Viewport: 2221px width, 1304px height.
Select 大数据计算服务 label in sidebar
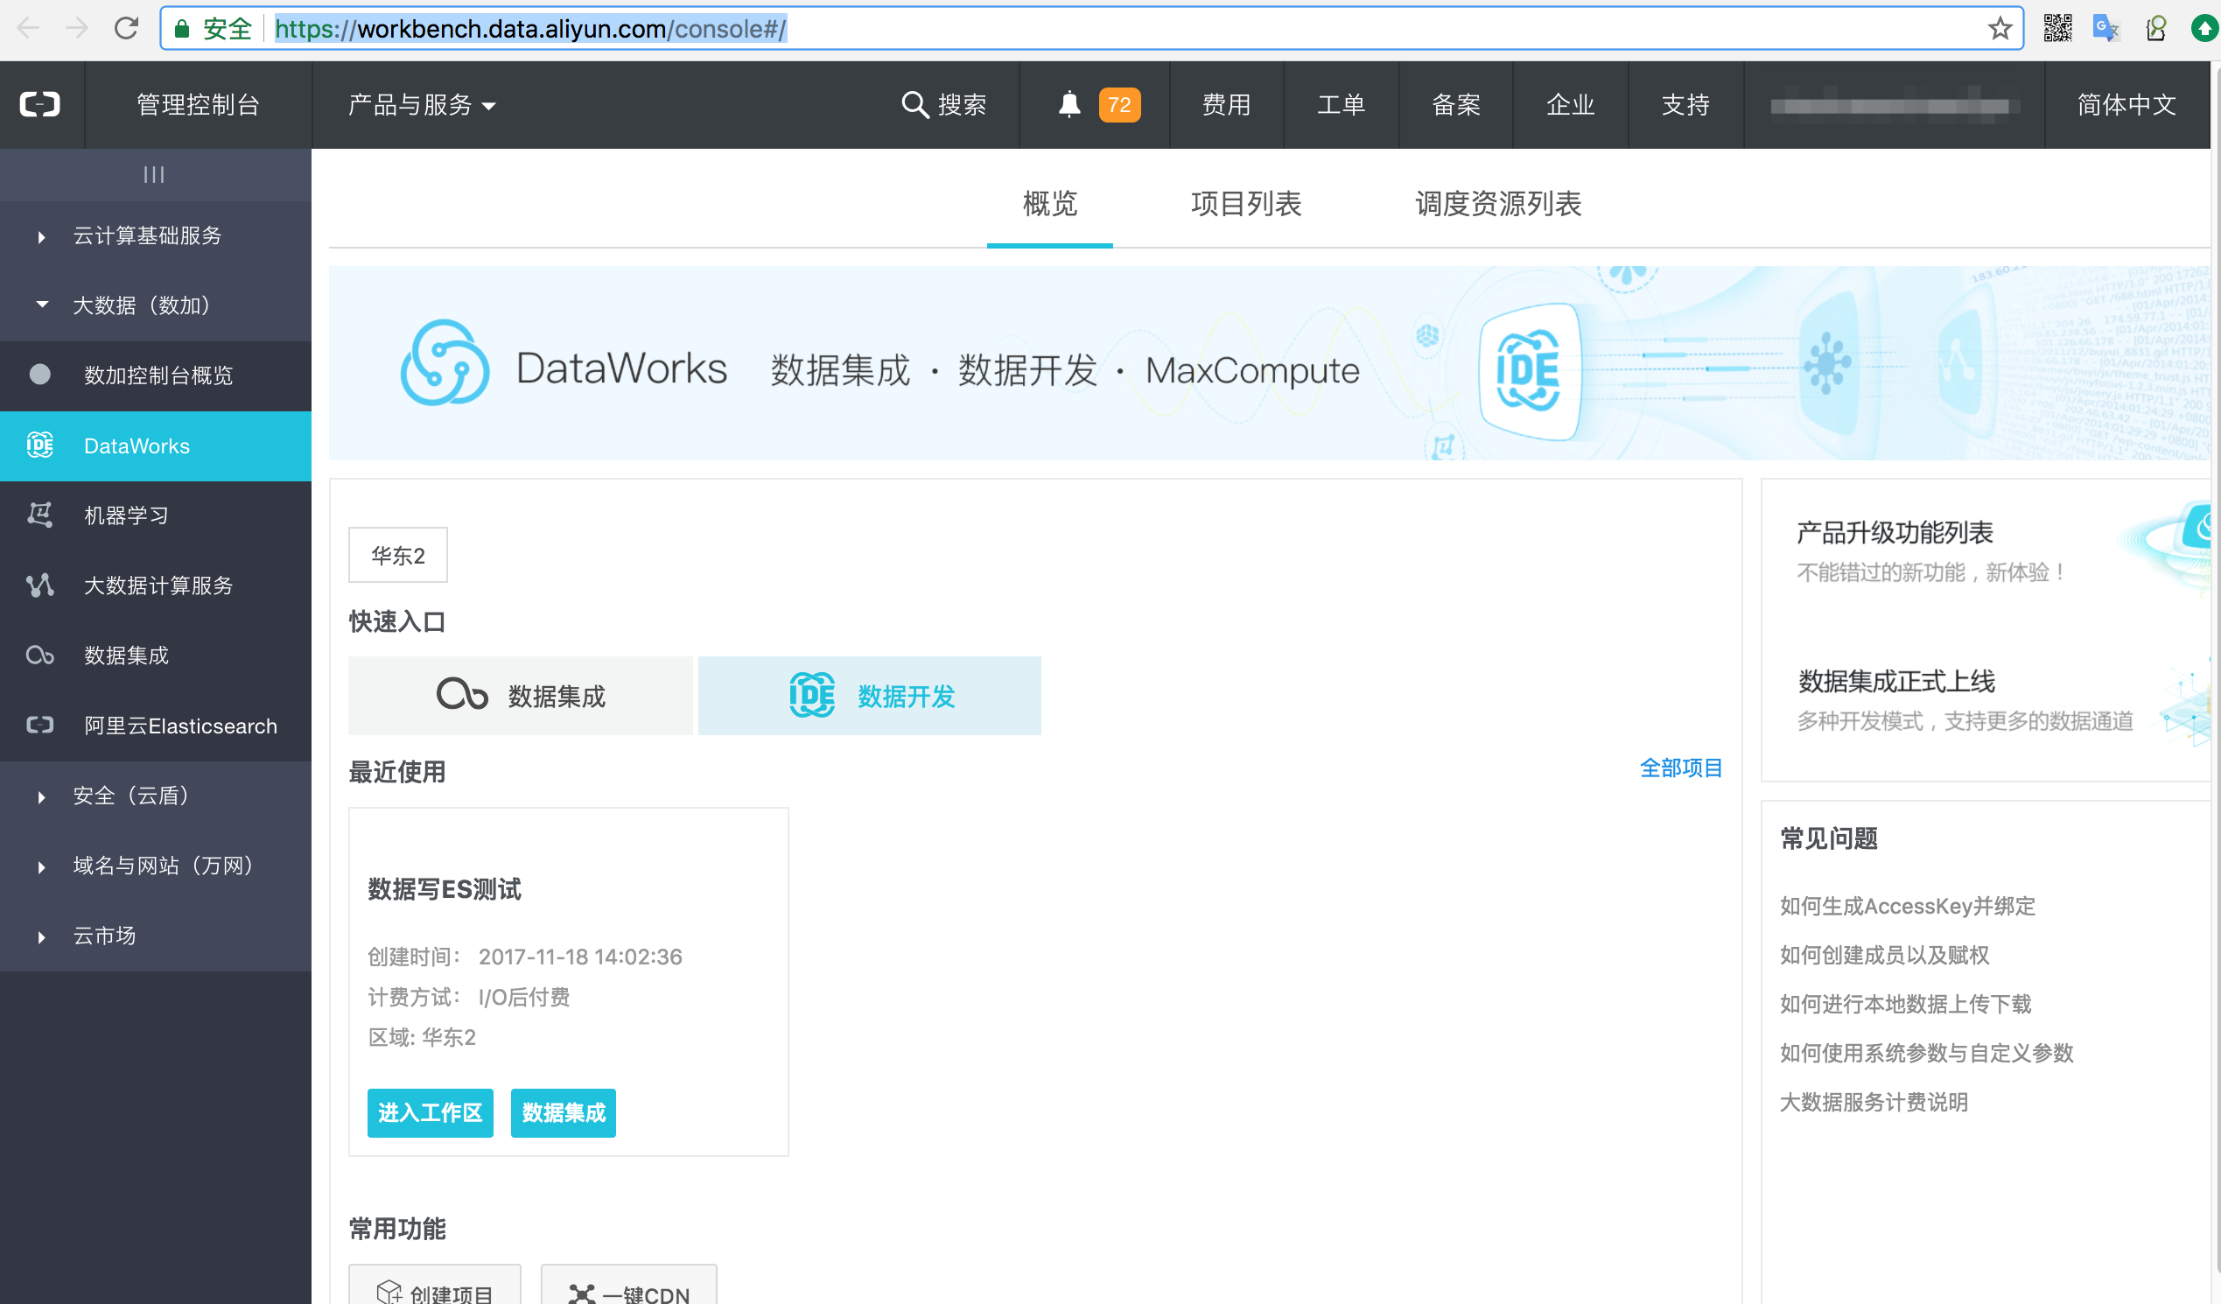tap(158, 585)
